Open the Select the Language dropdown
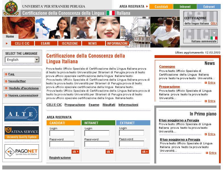 point(22,60)
